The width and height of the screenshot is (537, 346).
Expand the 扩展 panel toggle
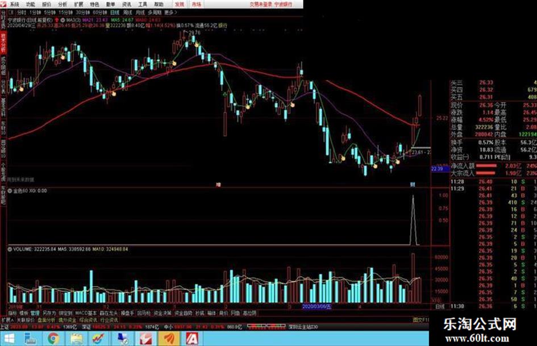tap(7, 320)
